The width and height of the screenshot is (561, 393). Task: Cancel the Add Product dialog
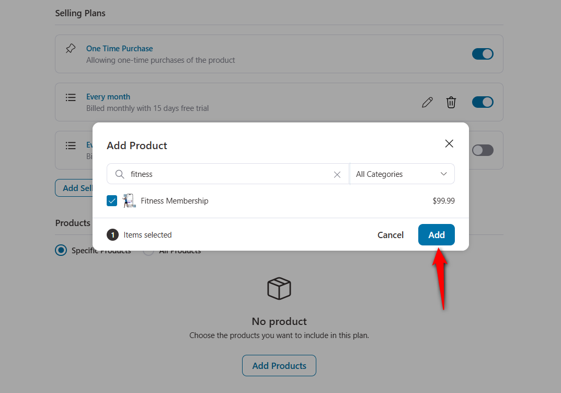point(390,234)
